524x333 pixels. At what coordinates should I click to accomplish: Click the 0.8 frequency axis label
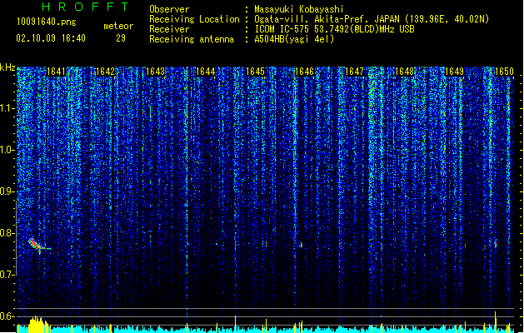coord(7,233)
